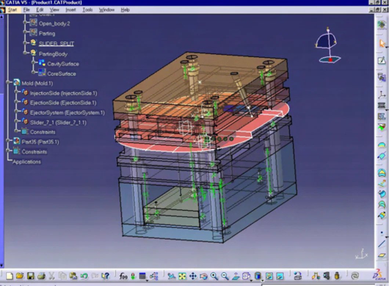Open the File menu
The height and width of the screenshot is (286, 389).
pos(26,10)
